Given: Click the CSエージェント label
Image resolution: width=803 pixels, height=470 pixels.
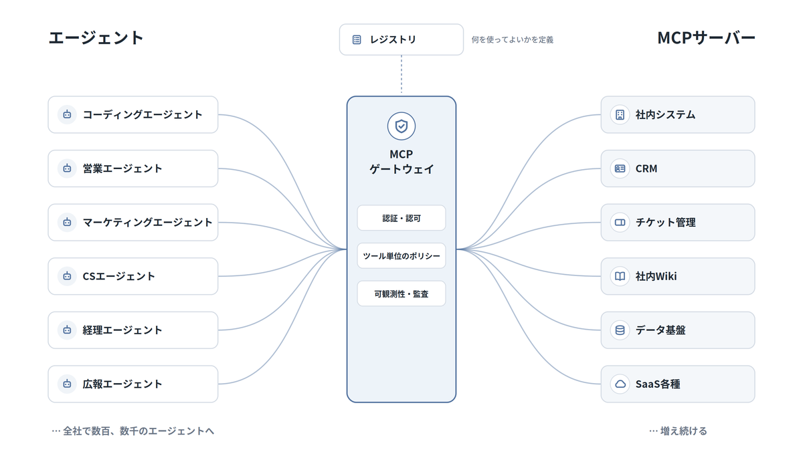Looking at the screenshot, I should [119, 276].
